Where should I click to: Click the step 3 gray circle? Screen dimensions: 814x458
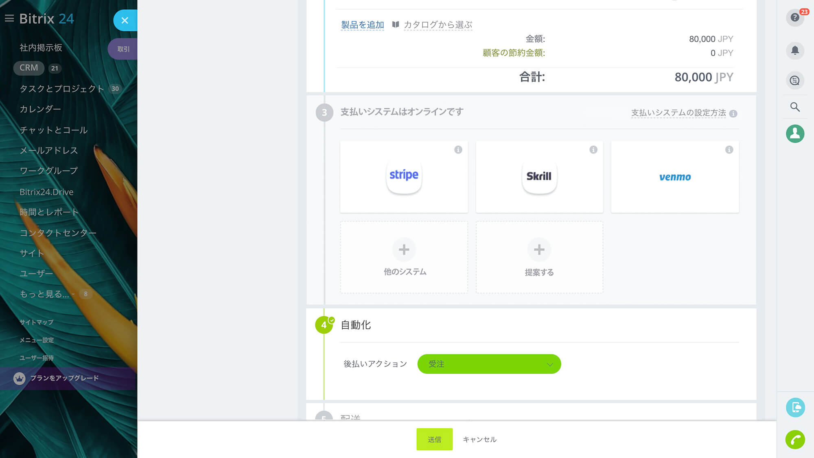(x=324, y=113)
